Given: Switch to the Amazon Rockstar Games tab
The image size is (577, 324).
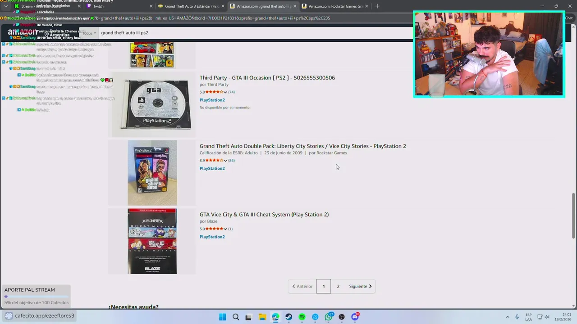Looking at the screenshot, I should (334, 6).
